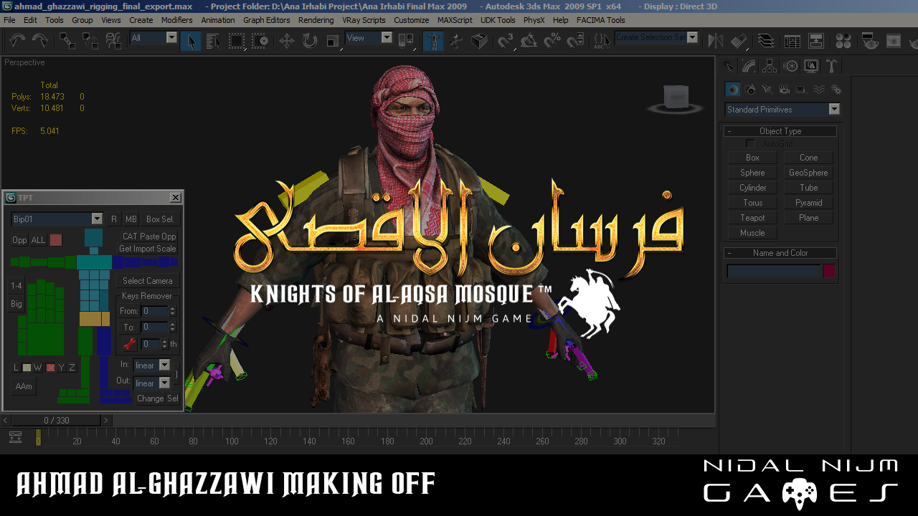This screenshot has width=918, height=516.
Task: Switch to the Hierarchy command panel tab
Action: [x=770, y=67]
